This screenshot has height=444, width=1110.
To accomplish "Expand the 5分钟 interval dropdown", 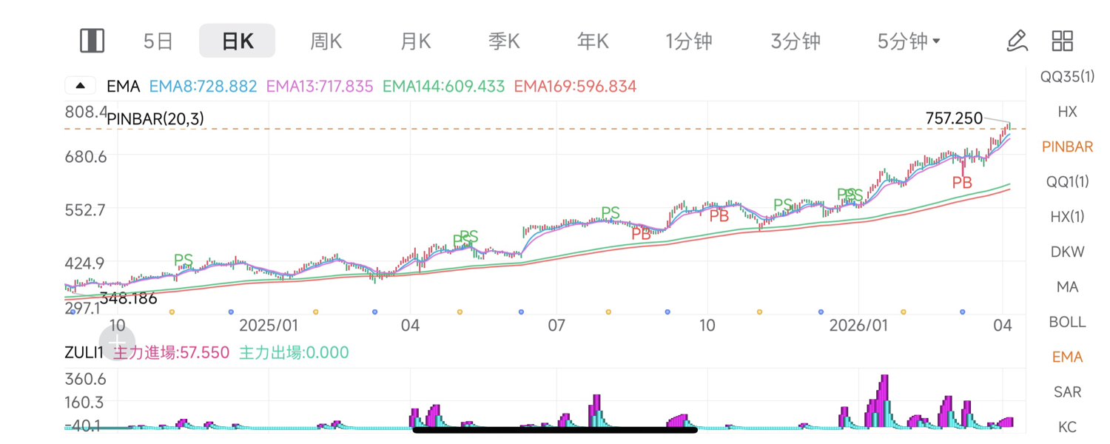I will 909,41.
